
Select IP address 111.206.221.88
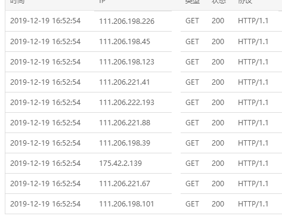point(125,123)
